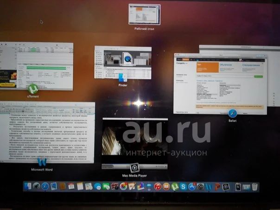Open the Trash in the Dock

[255, 187]
